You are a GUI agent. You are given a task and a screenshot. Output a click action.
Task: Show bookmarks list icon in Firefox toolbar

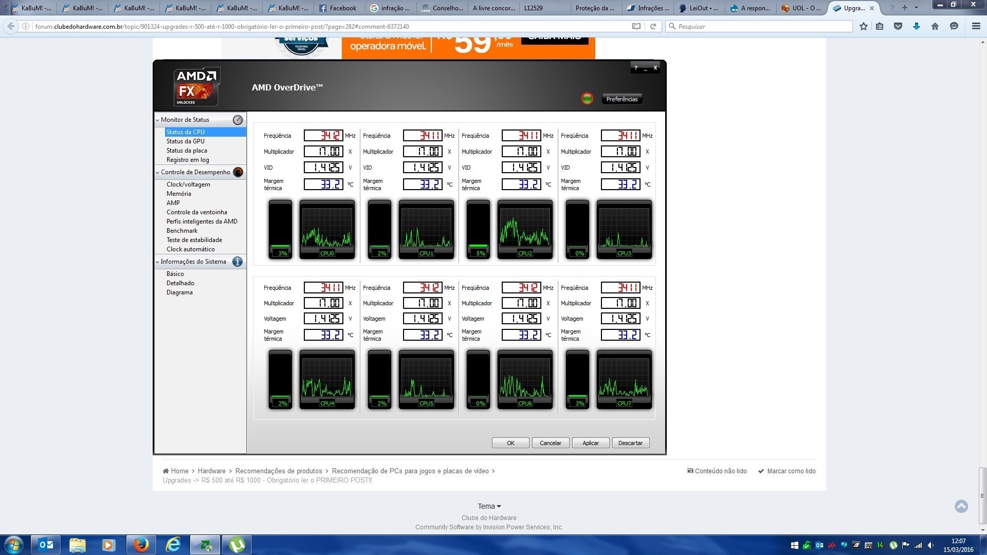pyautogui.click(x=880, y=26)
